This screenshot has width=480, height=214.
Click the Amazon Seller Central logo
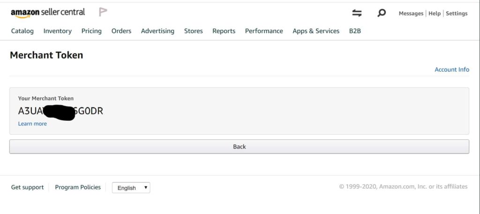[48, 13]
